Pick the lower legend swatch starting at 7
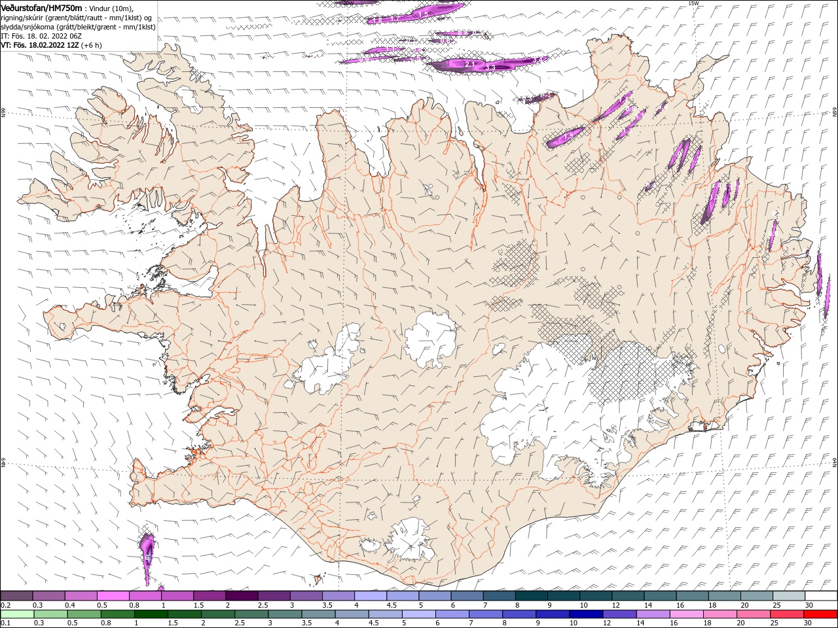 click(x=484, y=614)
